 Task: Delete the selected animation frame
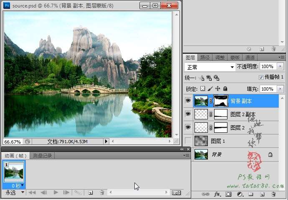pyautogui.click(x=102, y=192)
